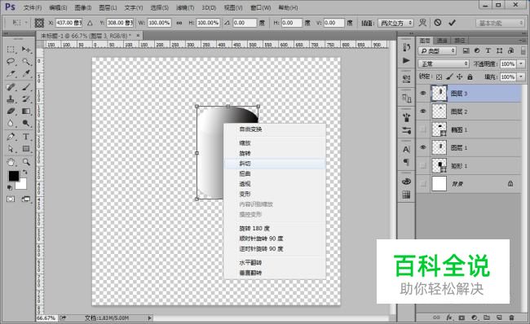Select the Path Selection tool
The image size is (530, 324).
[x=11, y=149]
